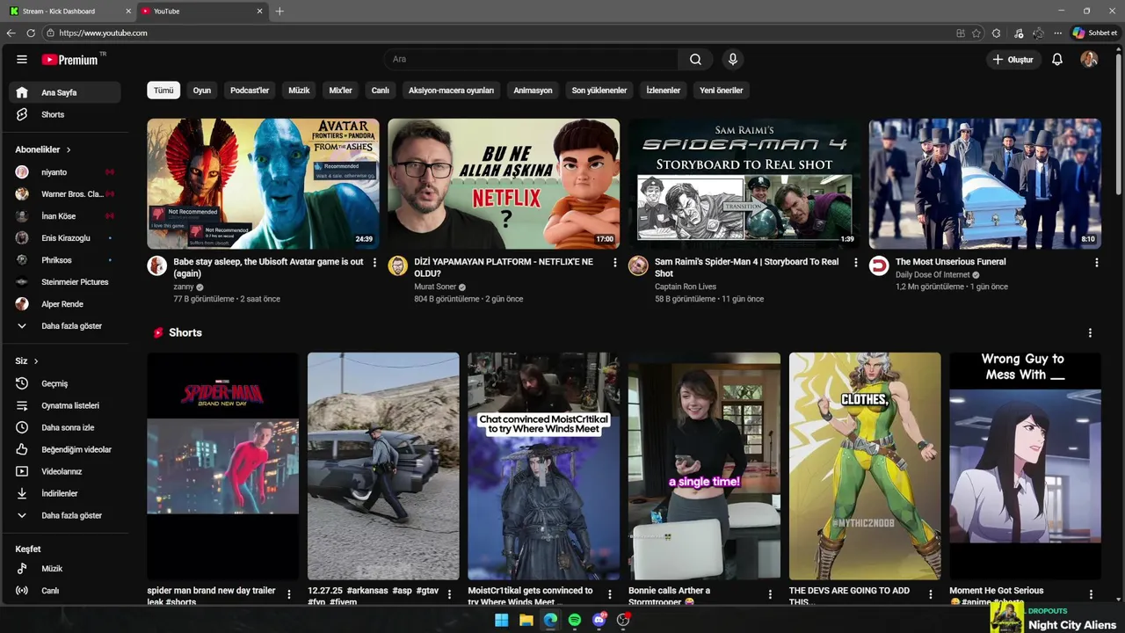This screenshot has width=1125, height=633.
Task: Open Canlı under Keşfet
Action: [x=65, y=591]
